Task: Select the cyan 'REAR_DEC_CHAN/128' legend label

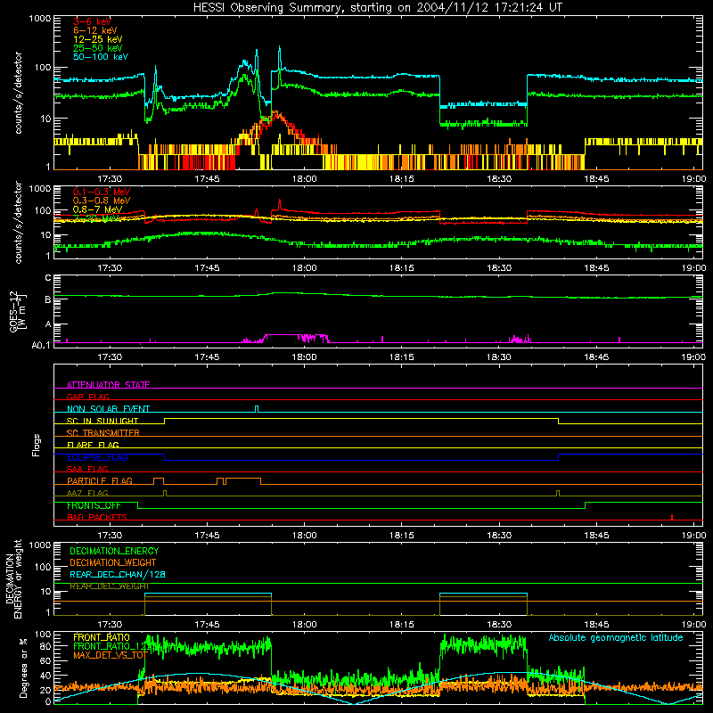Action: tap(118, 574)
